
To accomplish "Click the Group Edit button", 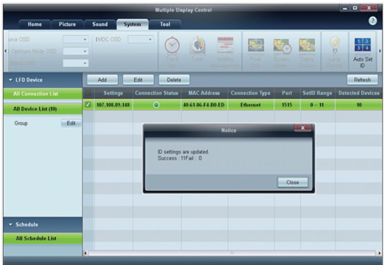I will pyautogui.click(x=71, y=123).
